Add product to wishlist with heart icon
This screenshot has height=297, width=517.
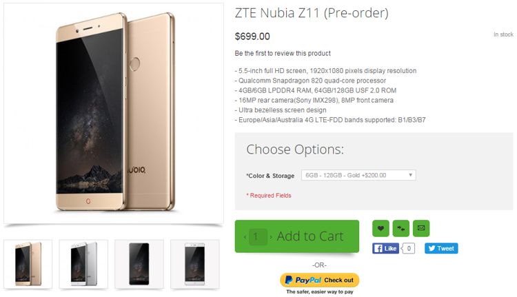point(381,228)
